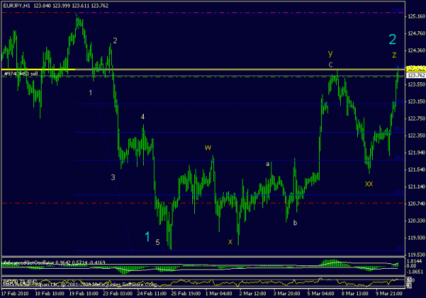Click the 23 Feb 03:00 time label
Image resolution: width=426 pixels, height=298 pixels.
118,293
